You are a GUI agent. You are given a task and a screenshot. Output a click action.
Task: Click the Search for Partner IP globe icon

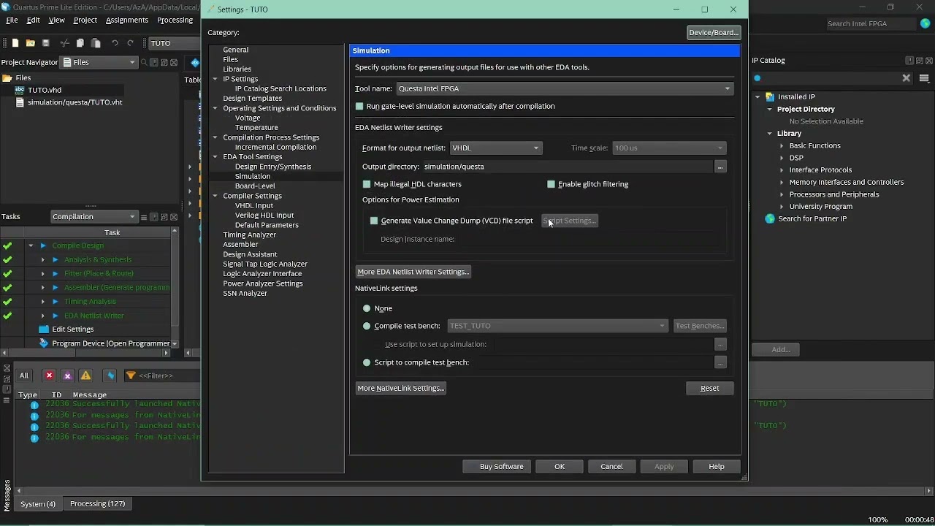(769, 218)
